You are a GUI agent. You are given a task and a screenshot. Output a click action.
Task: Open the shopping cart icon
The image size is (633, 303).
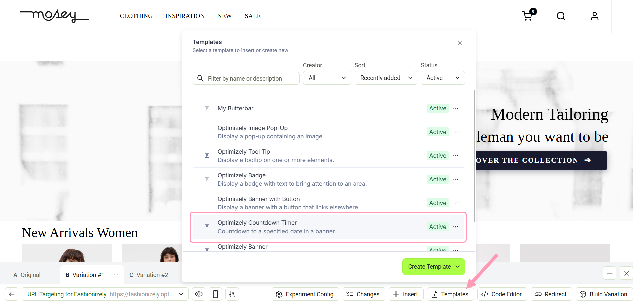point(527,16)
